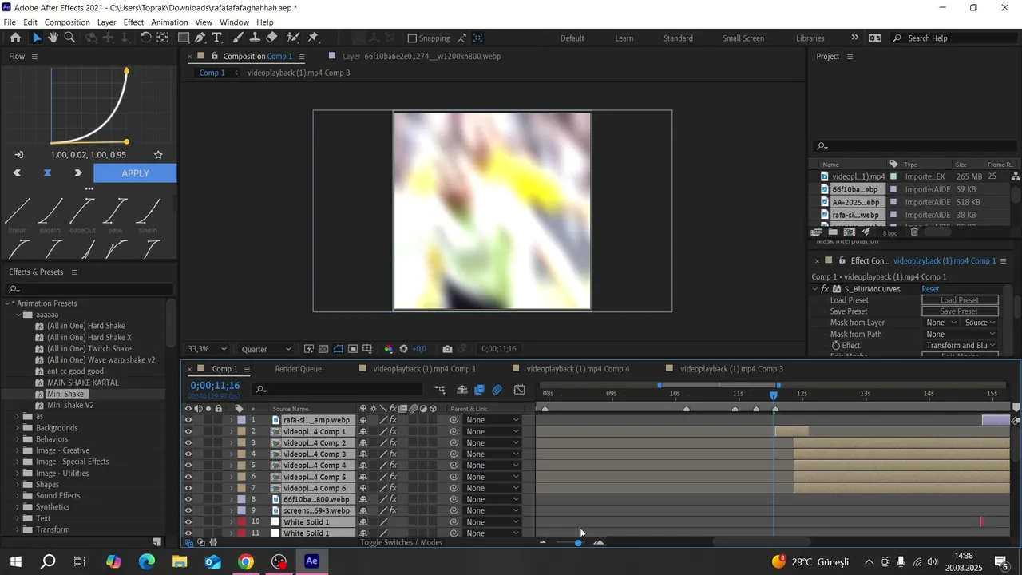
Task: Toggle visibility of videopl..4 Comp 1 layer
Action: (188, 431)
